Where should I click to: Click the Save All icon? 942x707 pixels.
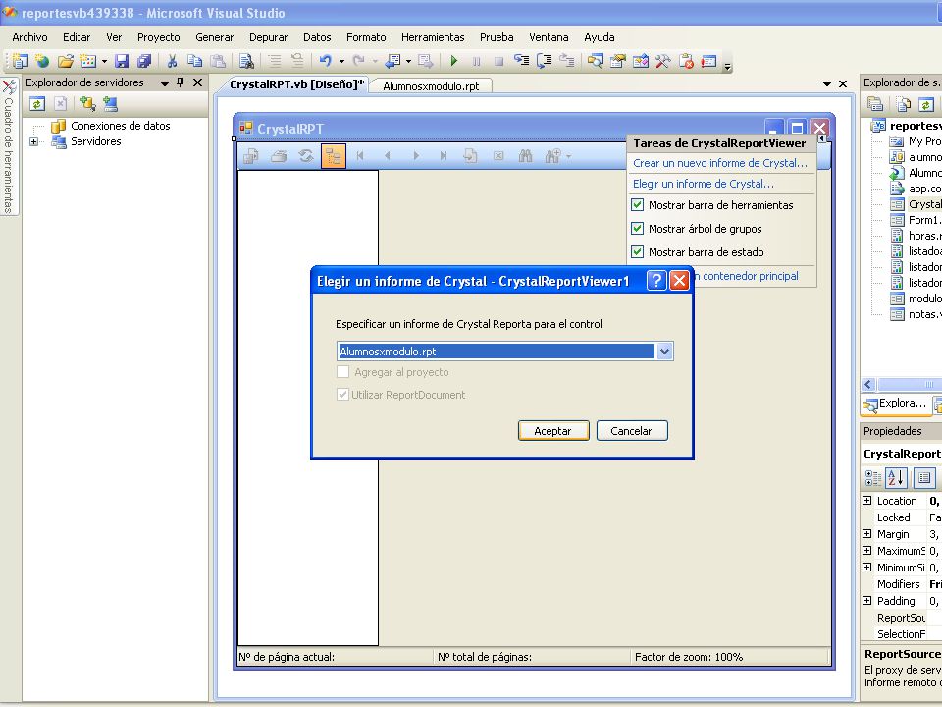coord(144,61)
